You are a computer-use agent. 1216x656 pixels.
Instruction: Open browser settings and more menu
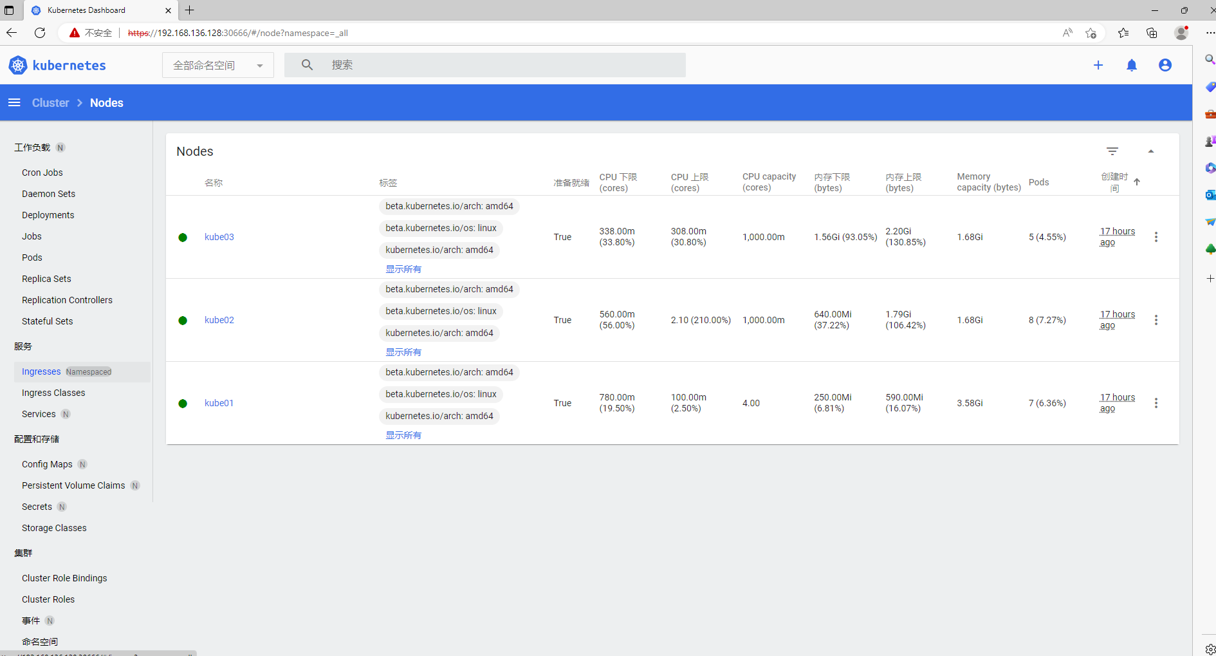pos(1210,33)
